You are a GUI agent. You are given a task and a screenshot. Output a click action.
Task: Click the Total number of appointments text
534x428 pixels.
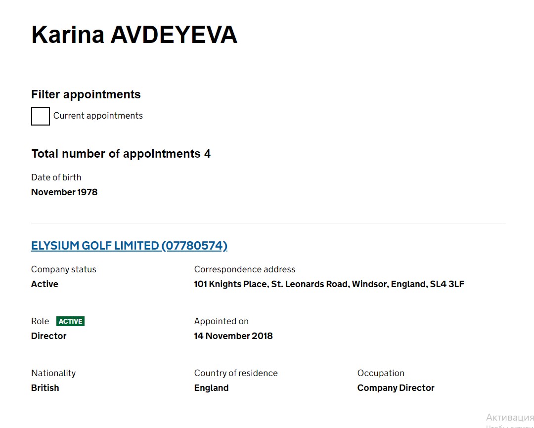(121, 154)
